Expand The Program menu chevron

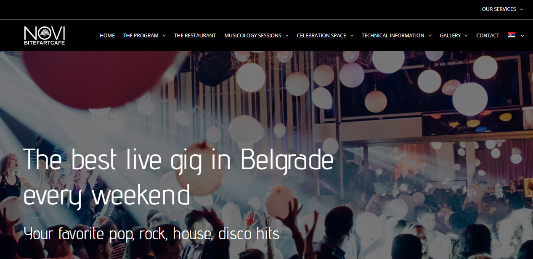coord(164,36)
